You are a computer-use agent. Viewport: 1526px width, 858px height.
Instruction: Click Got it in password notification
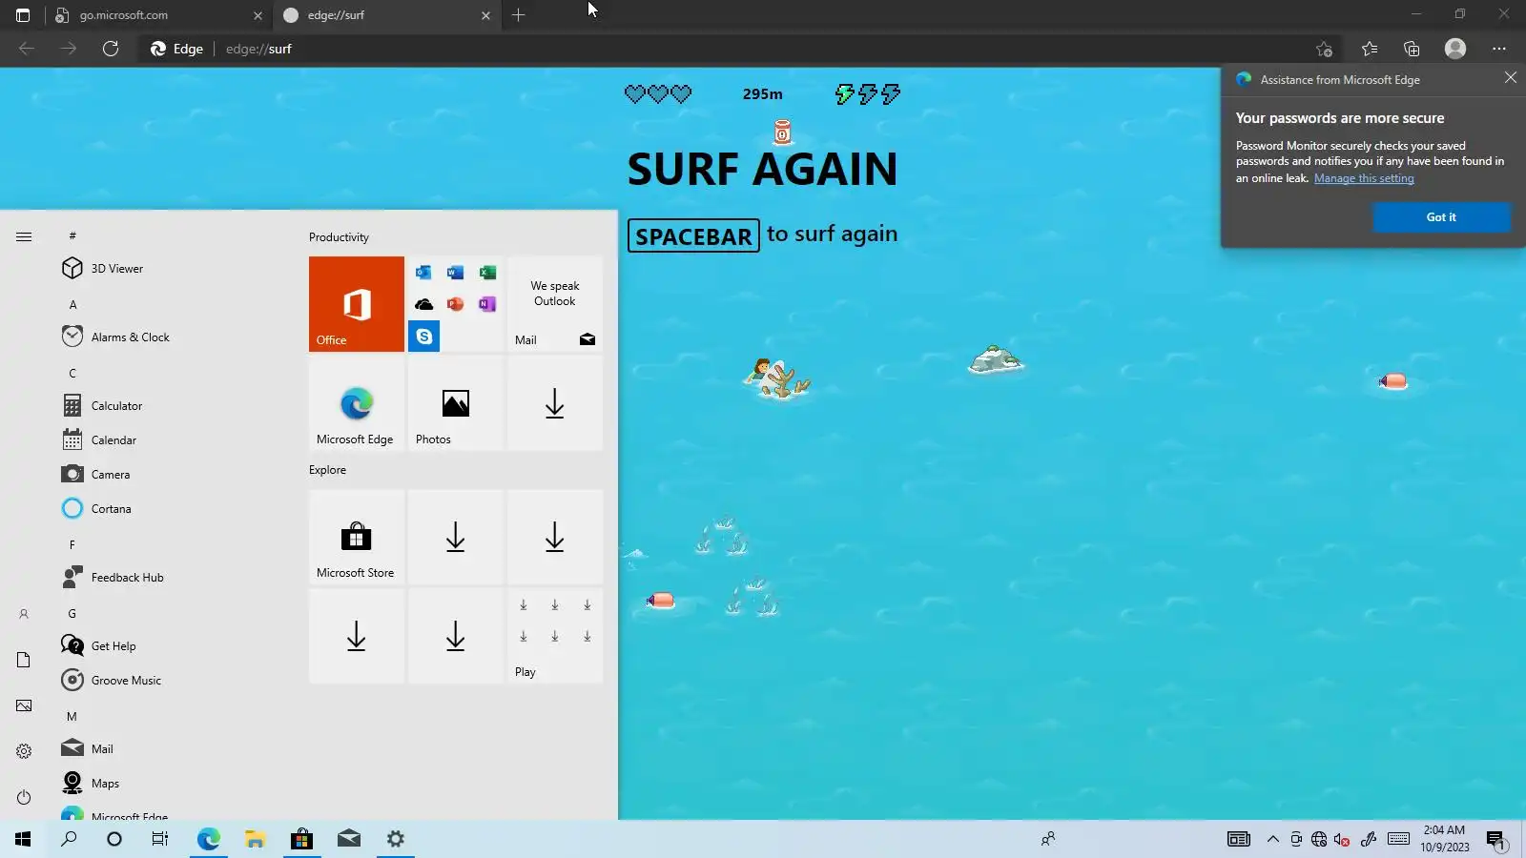[x=1441, y=217]
